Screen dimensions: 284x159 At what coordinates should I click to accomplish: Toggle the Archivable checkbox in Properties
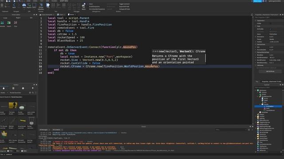tap(271, 29)
